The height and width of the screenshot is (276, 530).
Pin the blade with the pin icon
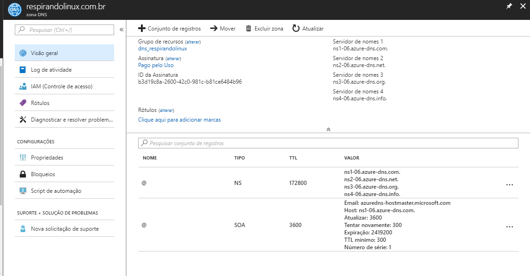(509, 6)
